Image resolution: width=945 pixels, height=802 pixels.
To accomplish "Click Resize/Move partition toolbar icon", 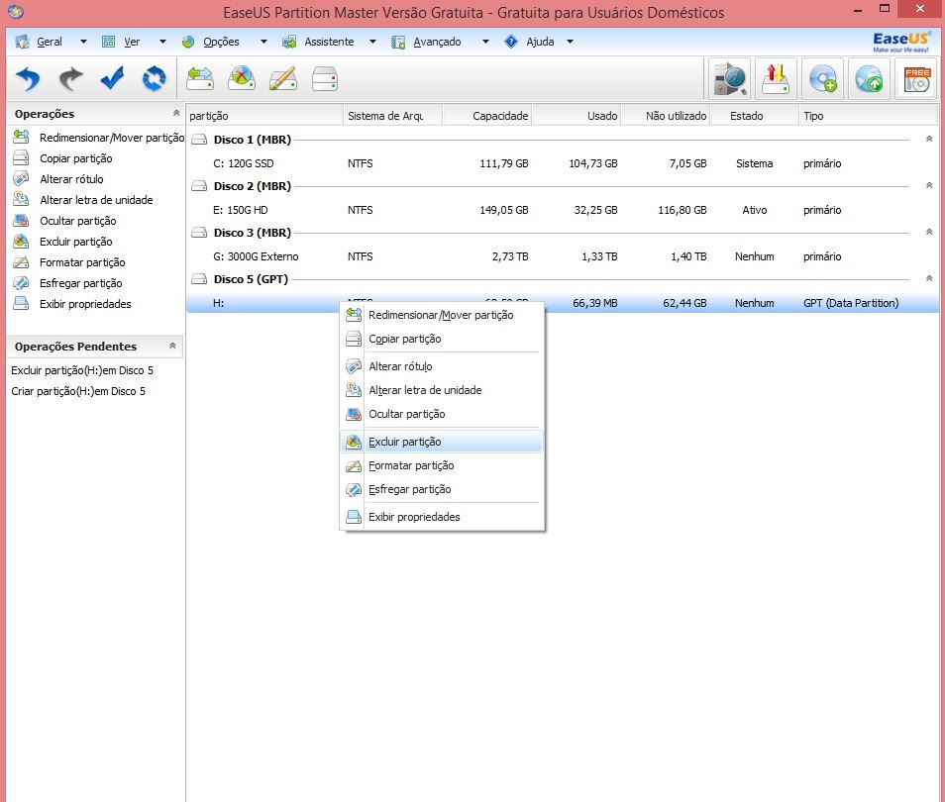I will pos(200,78).
